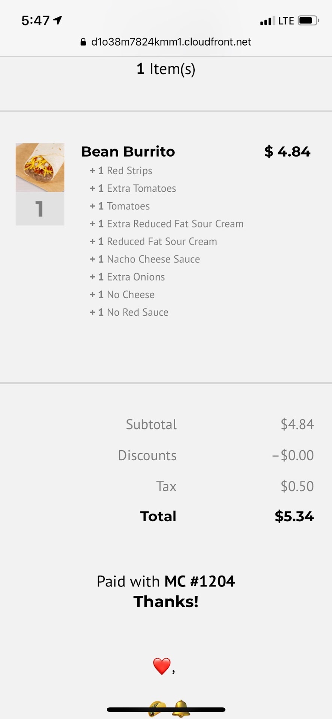Open the Bean Burrito product thumbnail

[x=40, y=167]
